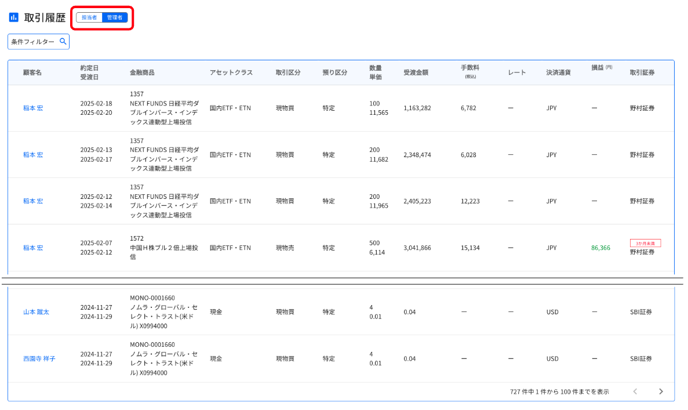Click JPY currency in the 2025-02-07 row
Viewport: 688px width, 410px height.
click(x=552, y=248)
